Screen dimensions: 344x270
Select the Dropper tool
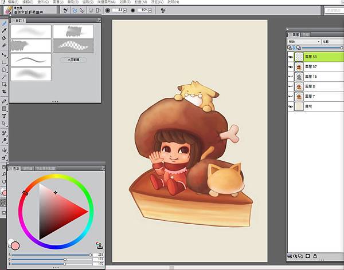(4, 31)
